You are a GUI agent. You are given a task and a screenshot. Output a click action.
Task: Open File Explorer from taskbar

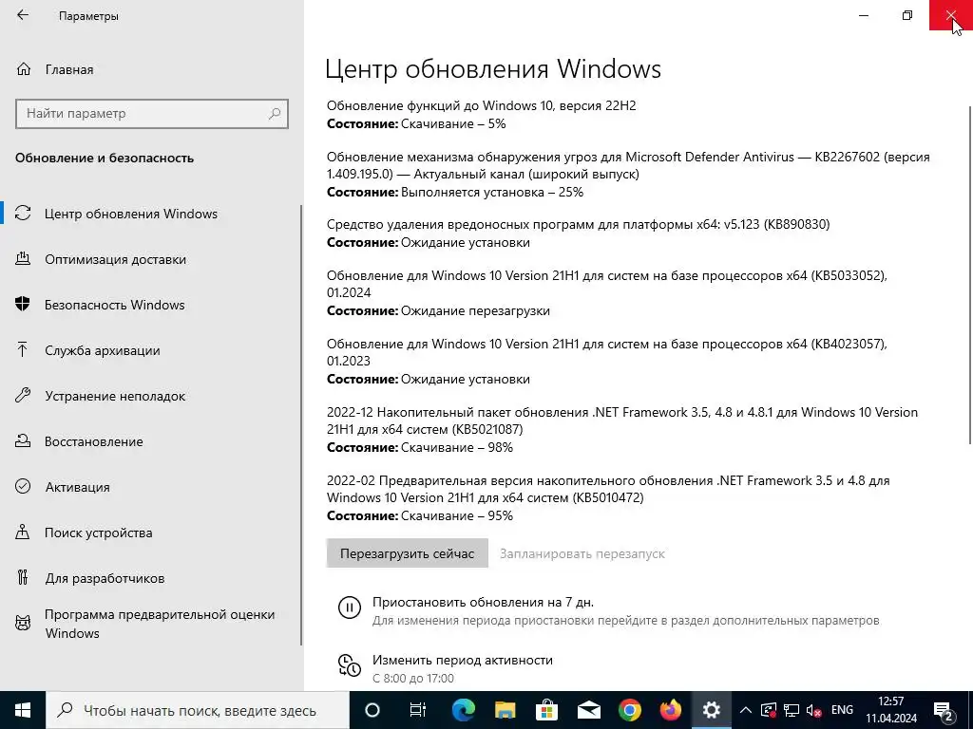click(506, 710)
